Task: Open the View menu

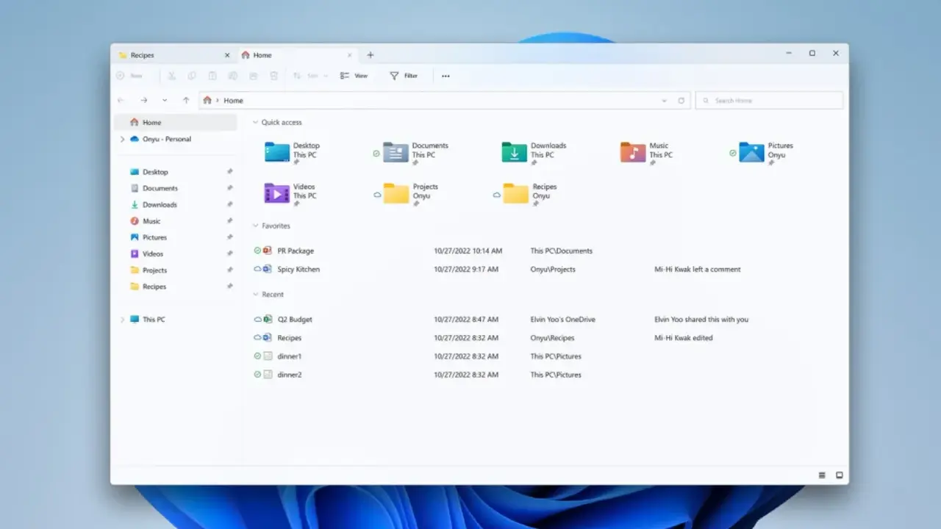Action: (354, 76)
